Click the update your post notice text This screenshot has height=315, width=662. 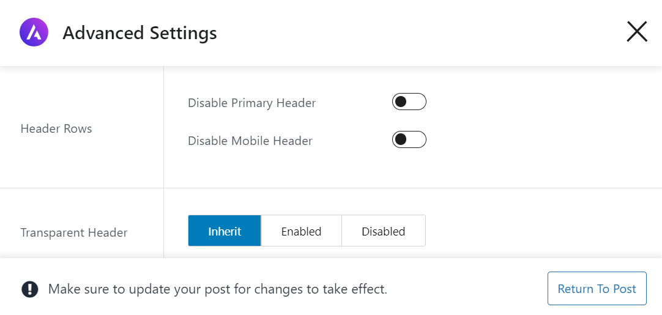pos(217,289)
